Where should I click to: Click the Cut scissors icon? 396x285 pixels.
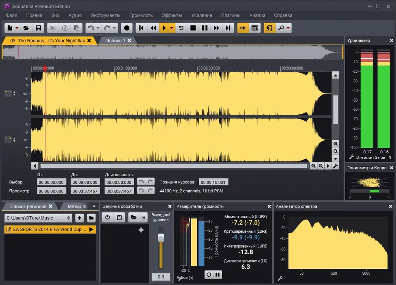click(53, 28)
